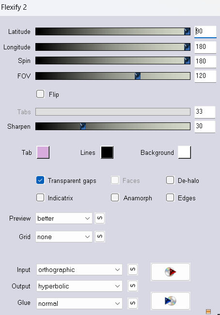Click the reset icon beside Glue dropdown
Image resolution: width=220 pixels, height=315 pixels.
(x=133, y=303)
